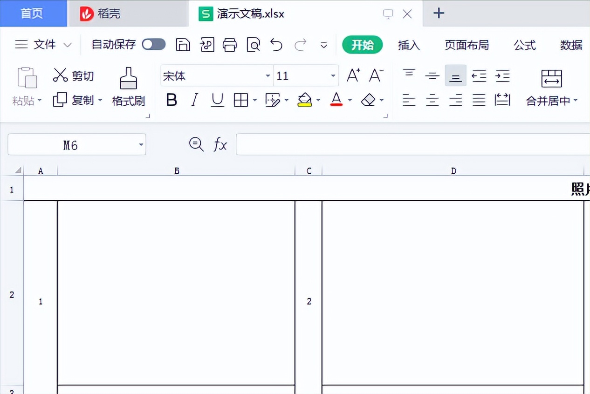Toggle Underline formatting
590x394 pixels.
pyautogui.click(x=217, y=100)
